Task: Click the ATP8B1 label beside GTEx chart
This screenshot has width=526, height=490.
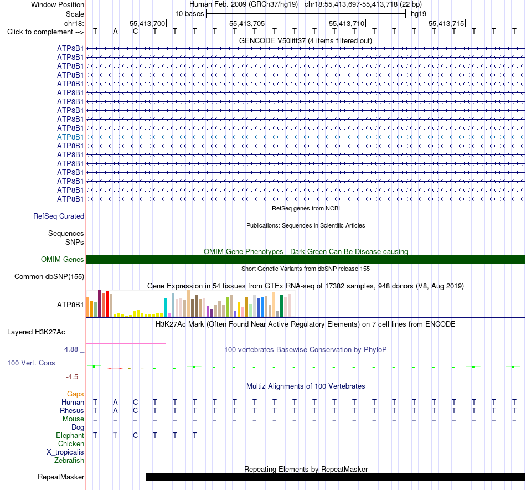Action: tap(70, 305)
